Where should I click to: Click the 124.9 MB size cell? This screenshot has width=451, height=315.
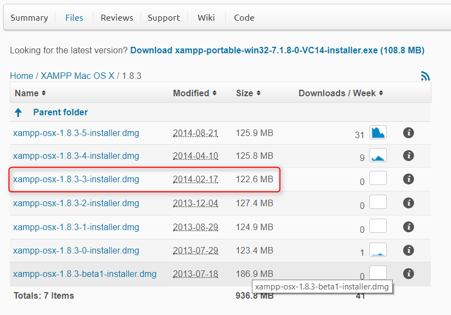[254, 227]
